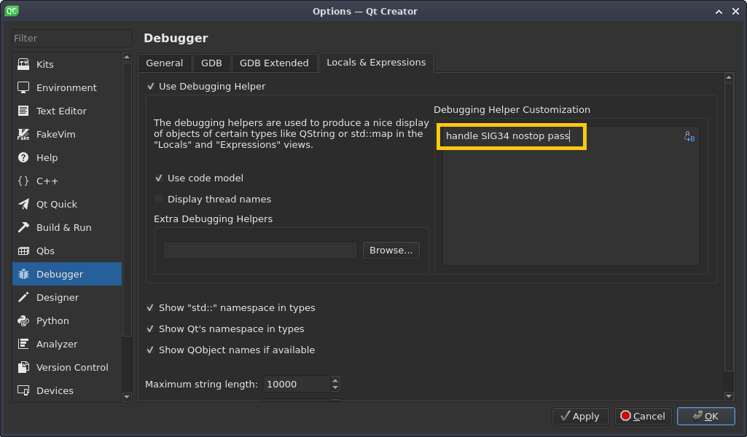
Task: Increase Maximum string length value
Action: point(335,380)
